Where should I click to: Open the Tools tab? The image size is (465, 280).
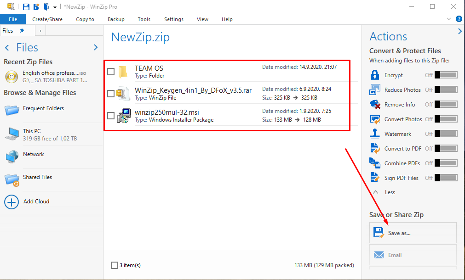click(144, 19)
